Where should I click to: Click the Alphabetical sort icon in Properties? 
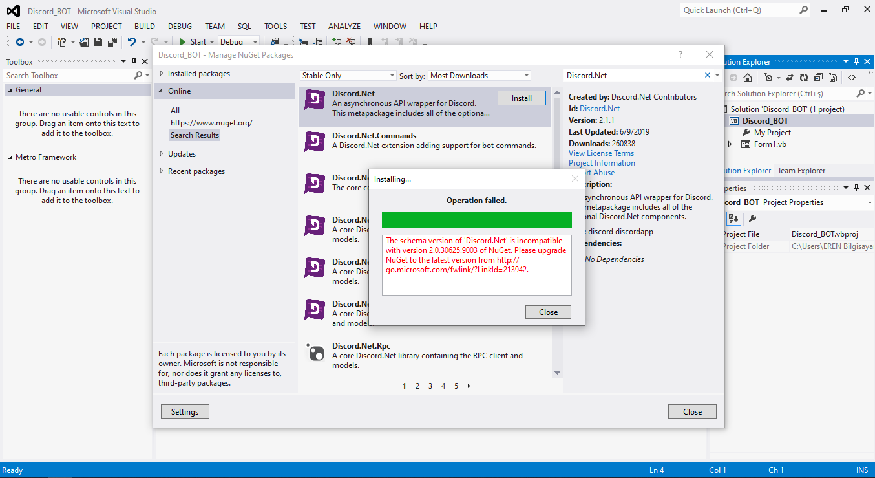733,219
